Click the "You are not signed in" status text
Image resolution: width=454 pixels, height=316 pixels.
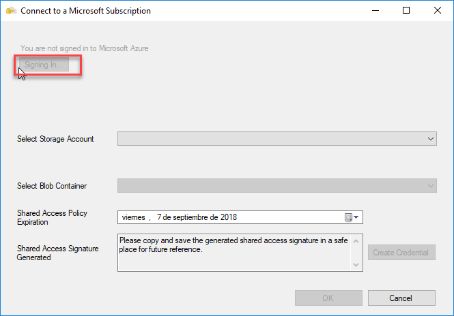click(84, 48)
